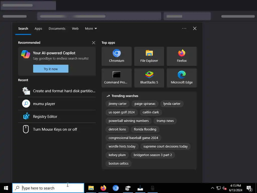Search trending caitlin clark
Screen dimensions: 257x193
point(151,112)
